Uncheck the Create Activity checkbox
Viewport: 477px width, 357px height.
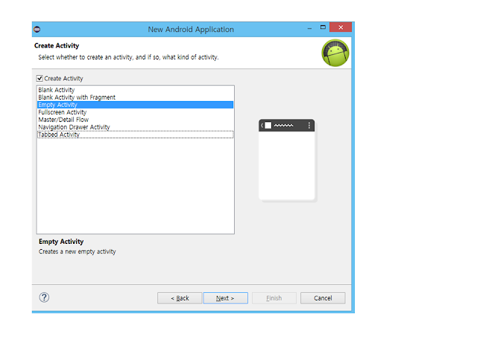point(40,79)
